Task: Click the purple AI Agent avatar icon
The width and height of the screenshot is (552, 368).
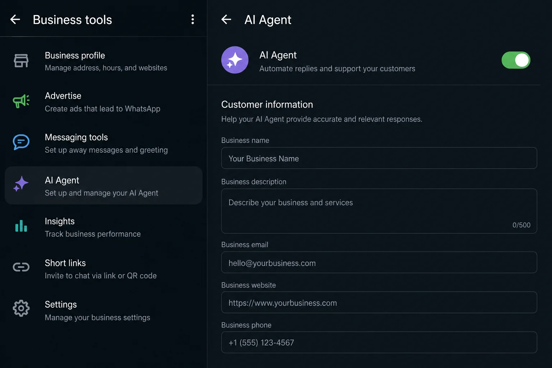Action: [x=235, y=60]
